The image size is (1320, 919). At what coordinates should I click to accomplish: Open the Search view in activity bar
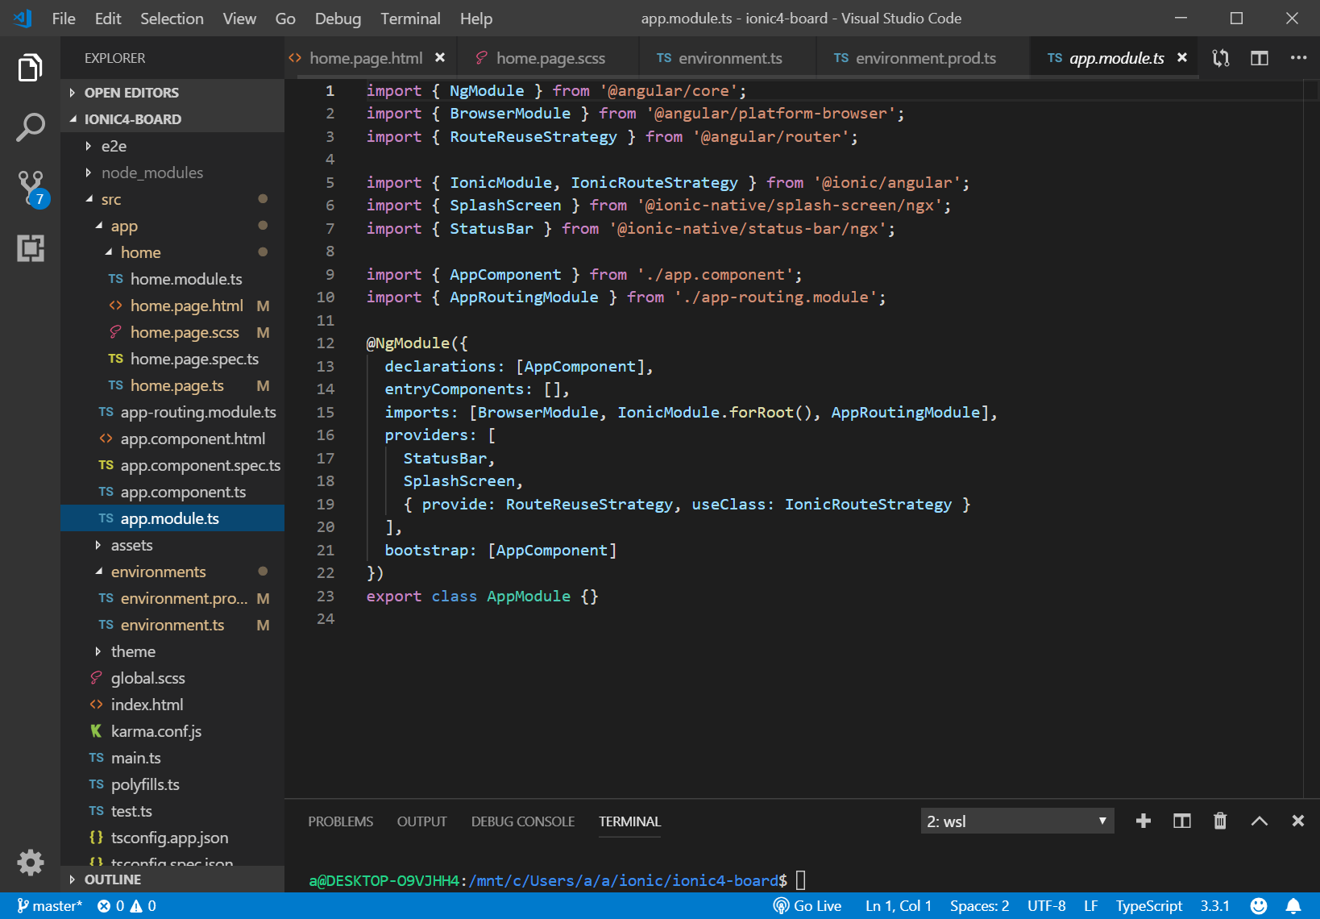[31, 127]
